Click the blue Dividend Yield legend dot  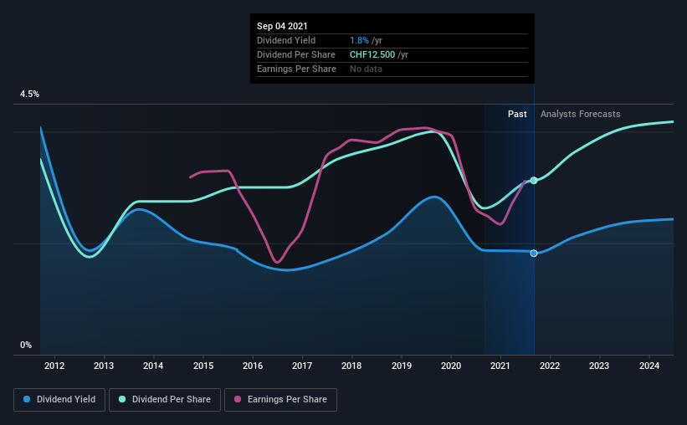click(x=27, y=399)
